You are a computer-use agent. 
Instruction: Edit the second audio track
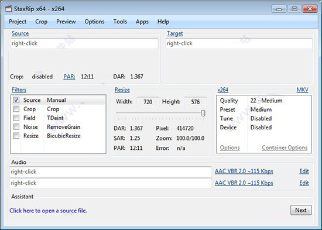click(304, 183)
